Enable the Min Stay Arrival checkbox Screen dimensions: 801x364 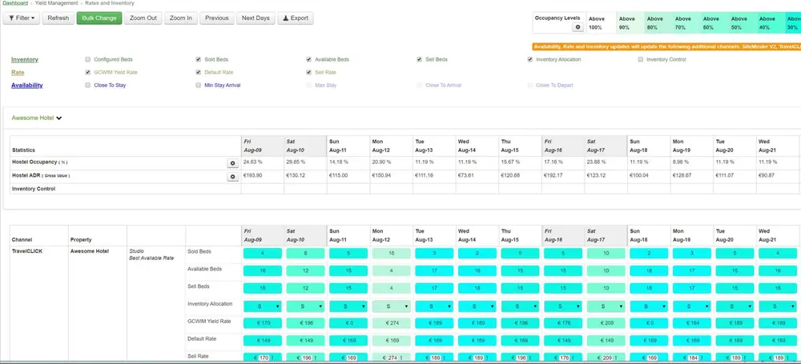198,86
